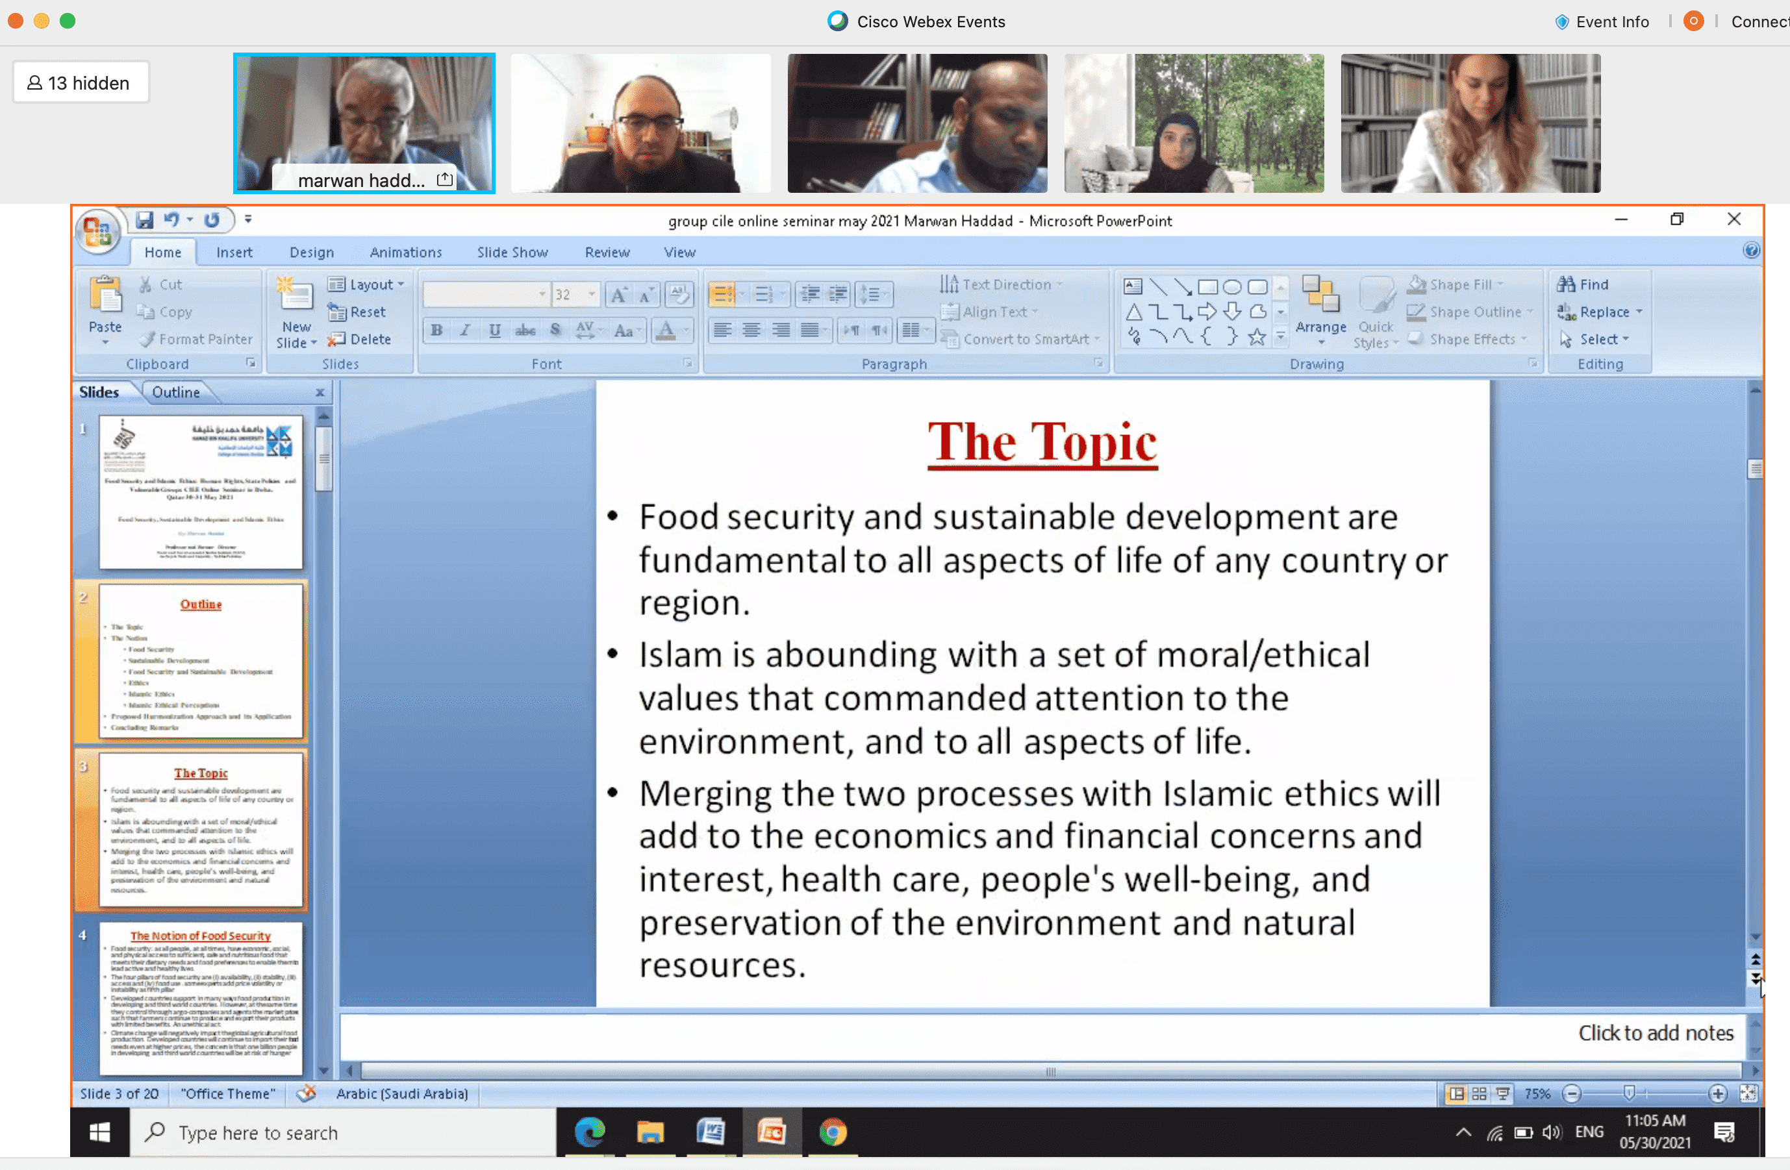Click the Delete slide command

click(x=360, y=339)
